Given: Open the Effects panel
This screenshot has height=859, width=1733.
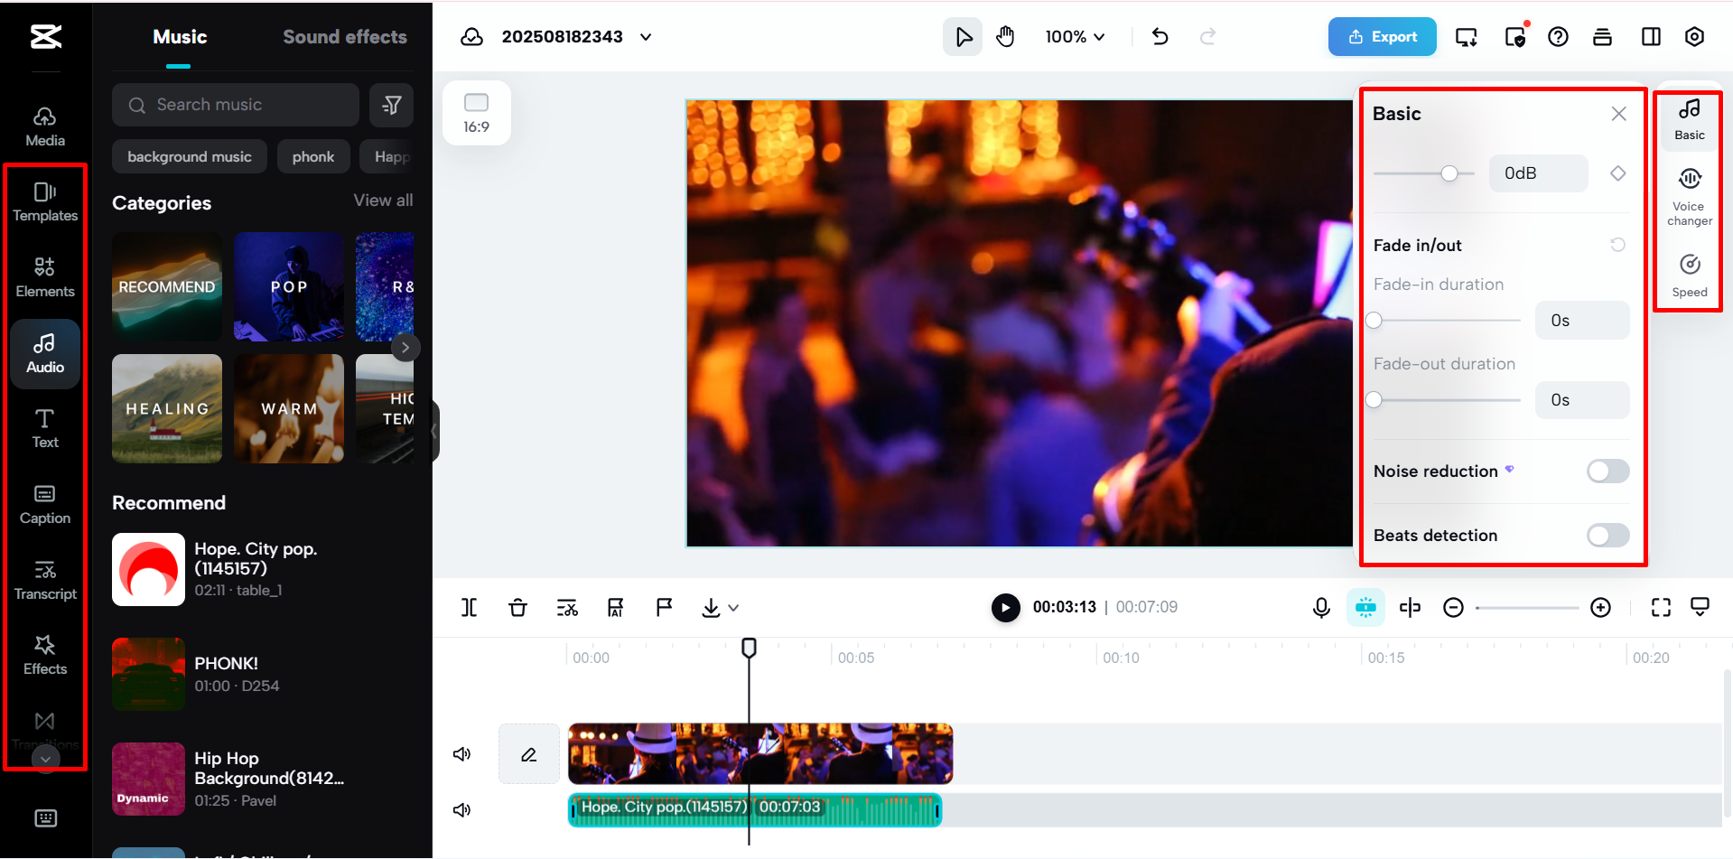Looking at the screenshot, I should click(45, 655).
